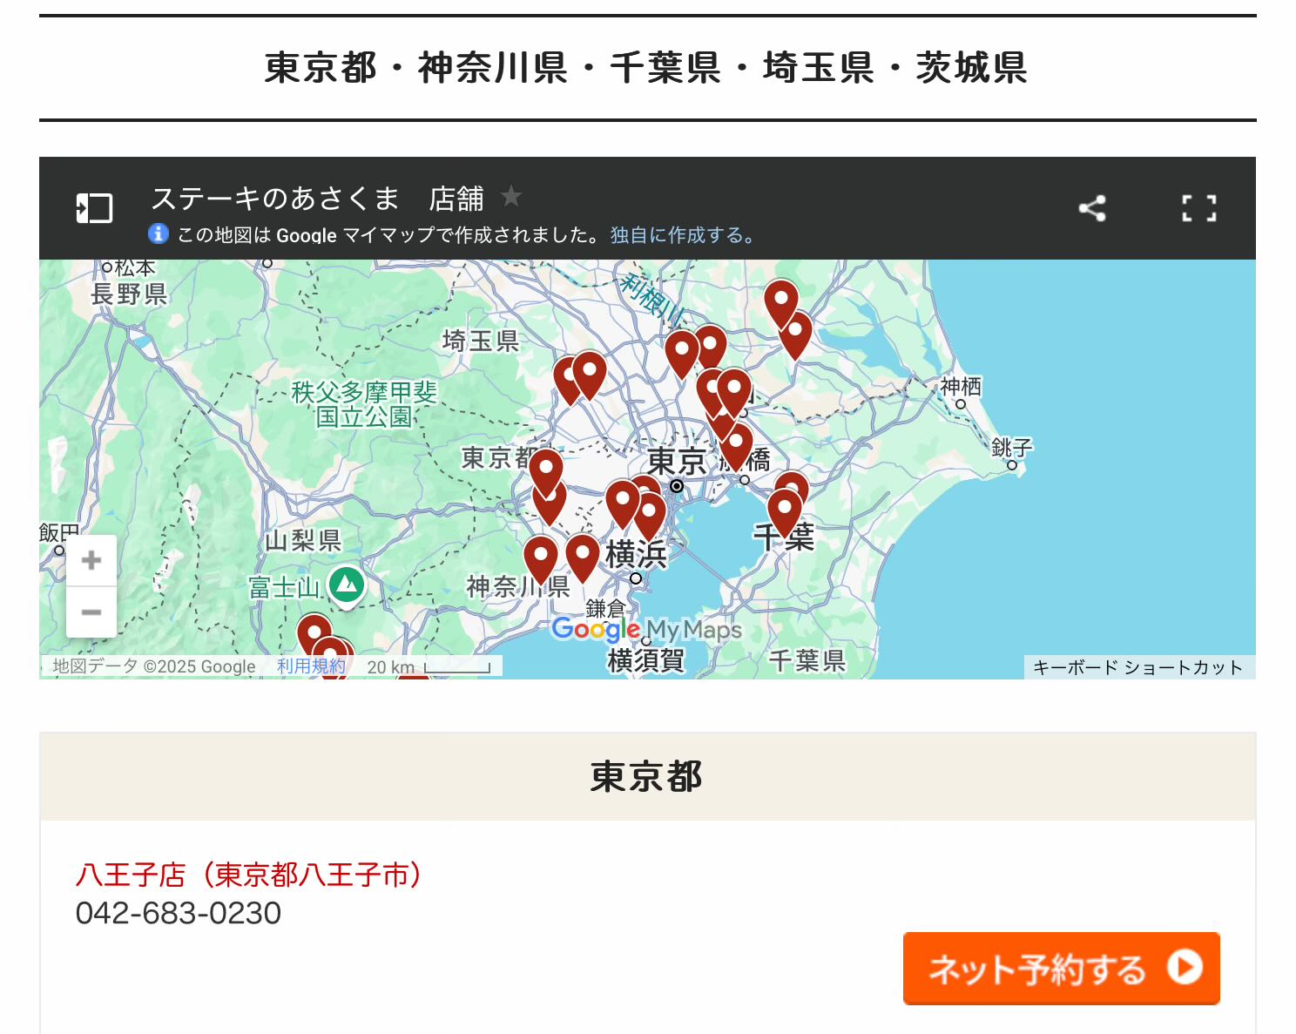Zoom out the map with minus button
1296x1034 pixels.
91,612
